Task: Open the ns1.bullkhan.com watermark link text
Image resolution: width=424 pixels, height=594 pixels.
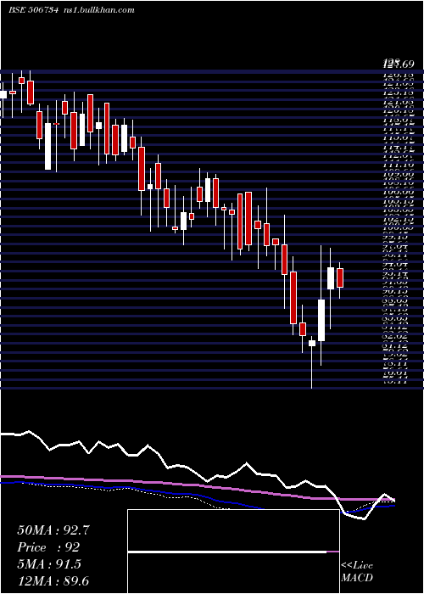Action: pos(98,10)
